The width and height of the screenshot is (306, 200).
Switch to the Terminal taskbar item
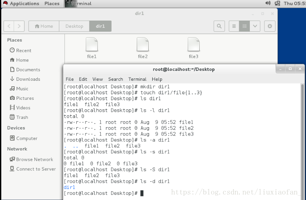click(x=78, y=4)
